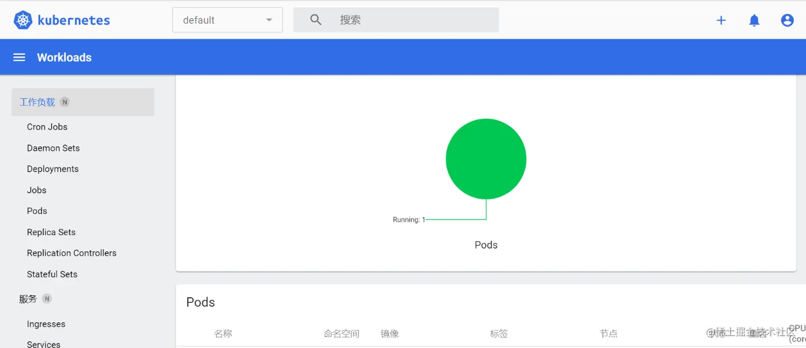Click the N badge beside 工作负载
Screen dimensions: 806x348
pos(65,102)
